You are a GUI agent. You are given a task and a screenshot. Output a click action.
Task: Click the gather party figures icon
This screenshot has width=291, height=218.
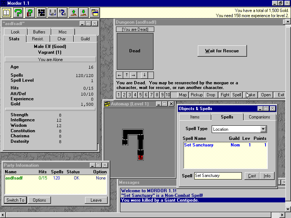point(53,13)
